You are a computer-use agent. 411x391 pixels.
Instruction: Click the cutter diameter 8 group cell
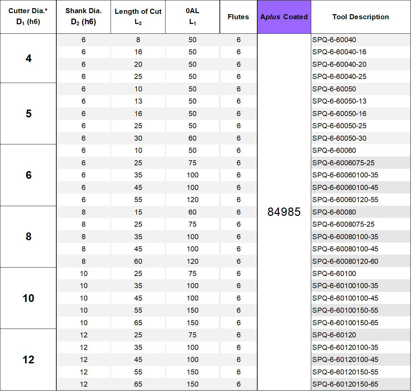pyautogui.click(x=28, y=236)
